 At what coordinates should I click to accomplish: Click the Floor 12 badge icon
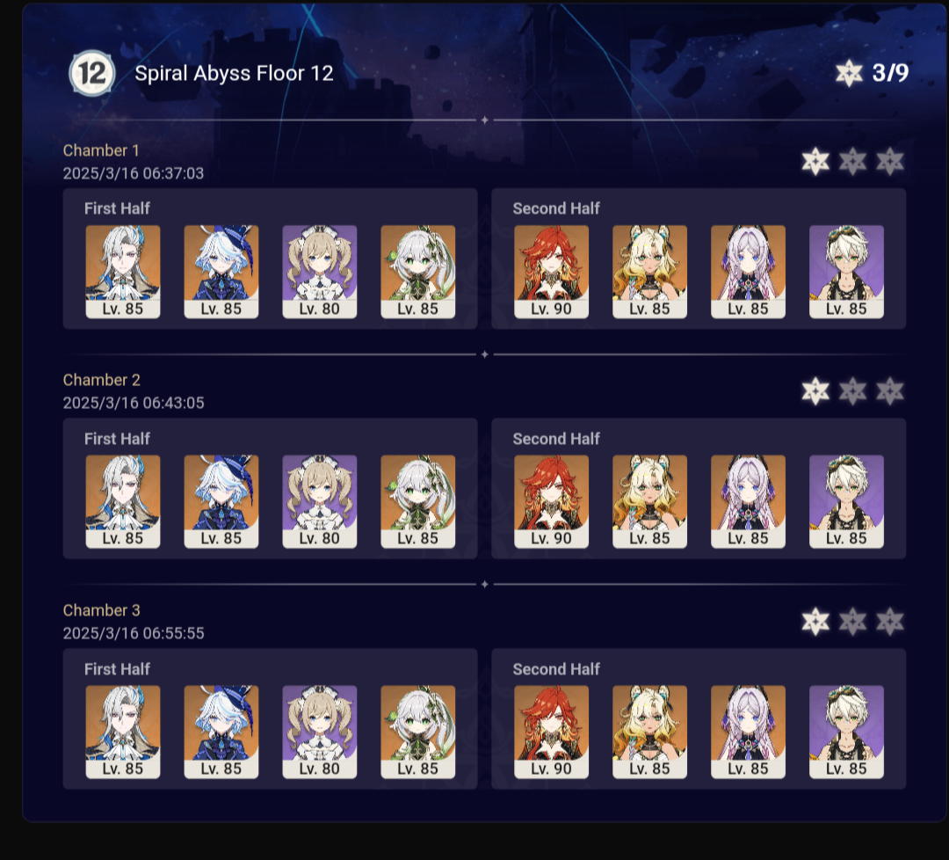coord(91,73)
